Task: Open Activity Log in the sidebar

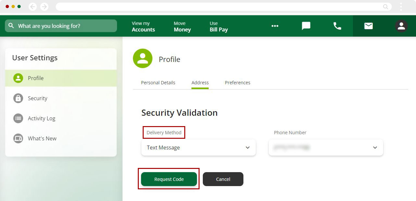Action: pos(41,118)
